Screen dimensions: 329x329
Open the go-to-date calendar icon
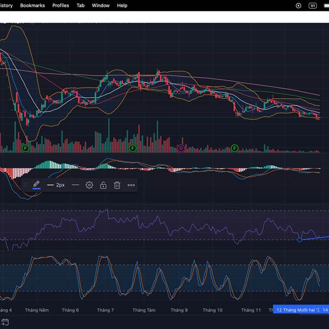point(5,322)
